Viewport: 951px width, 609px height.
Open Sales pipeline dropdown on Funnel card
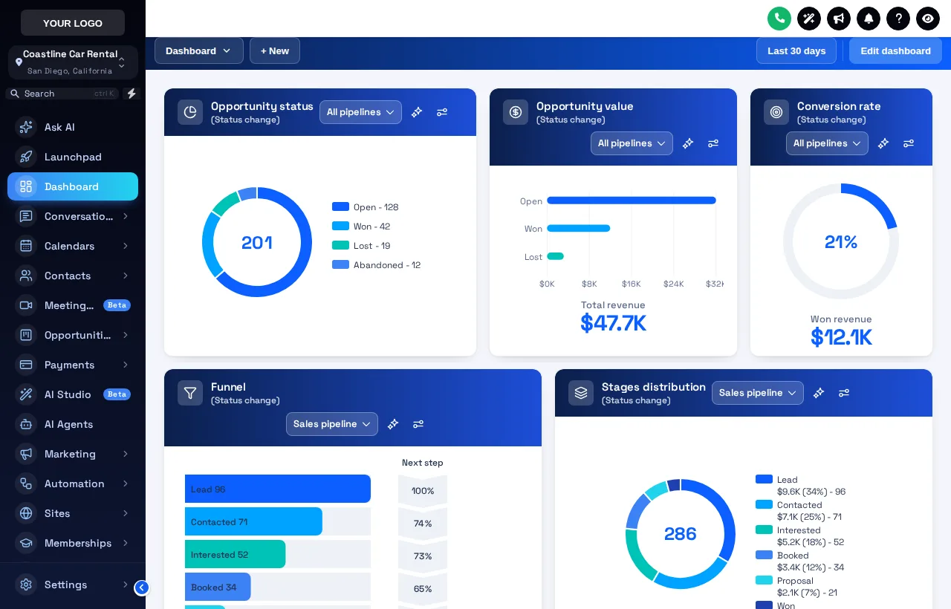coord(332,424)
